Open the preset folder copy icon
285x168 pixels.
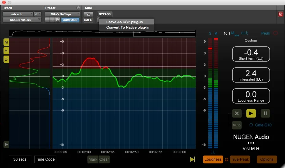point(57,20)
